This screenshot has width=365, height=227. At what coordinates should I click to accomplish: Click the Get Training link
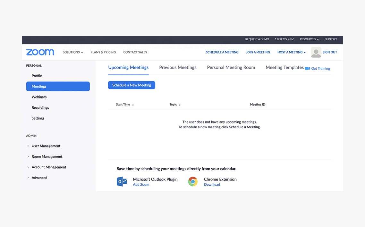[x=320, y=68]
